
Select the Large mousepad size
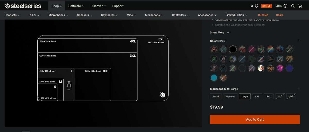(245, 96)
